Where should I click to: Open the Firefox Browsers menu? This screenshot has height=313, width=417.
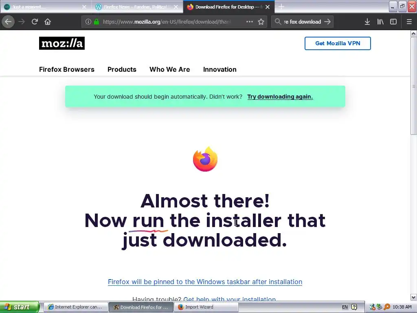click(67, 69)
